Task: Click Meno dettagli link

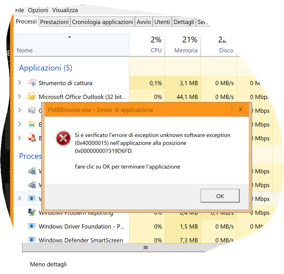Action: tap(48, 264)
